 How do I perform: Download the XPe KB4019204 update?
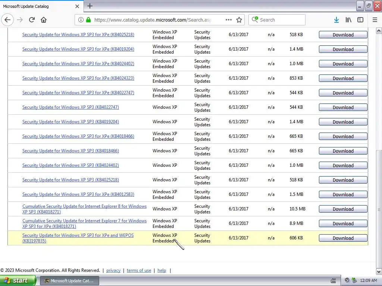point(343,50)
